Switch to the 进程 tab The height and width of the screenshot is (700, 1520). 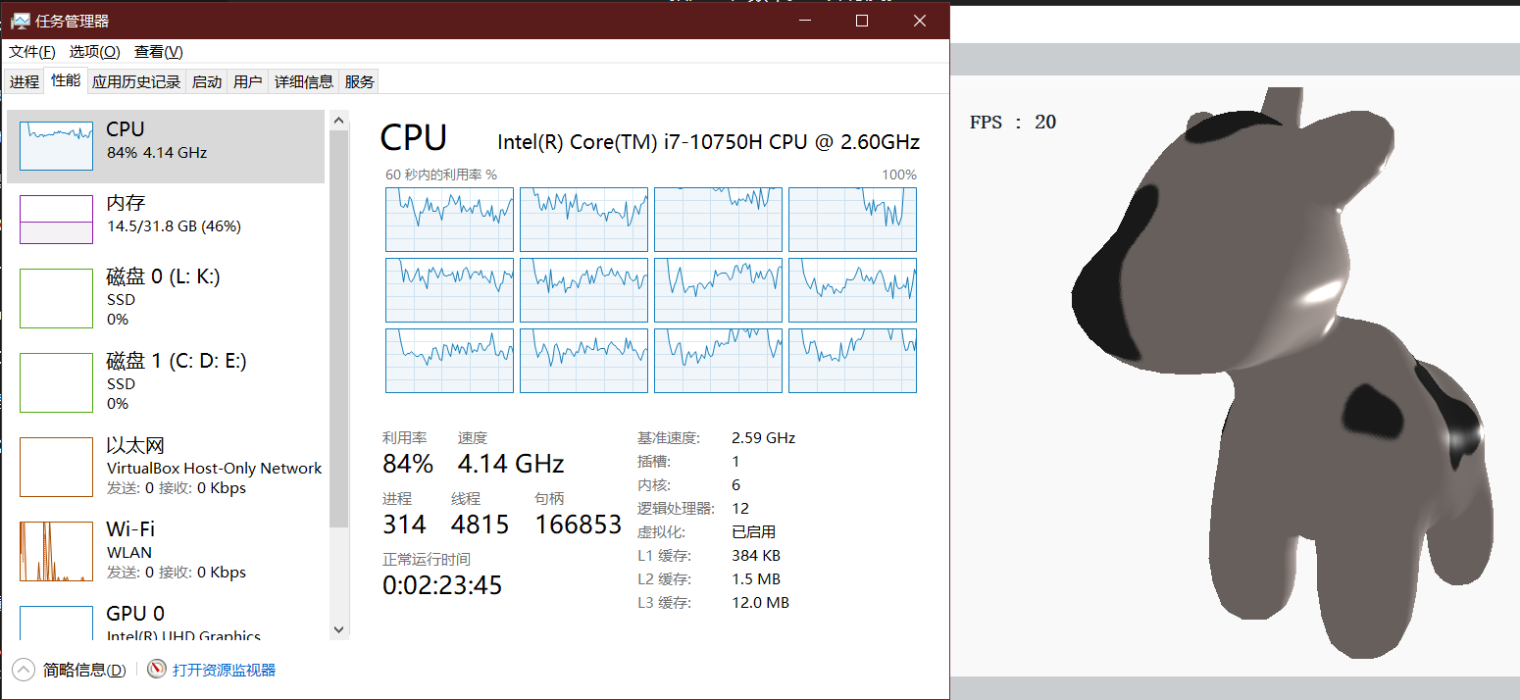(25, 82)
